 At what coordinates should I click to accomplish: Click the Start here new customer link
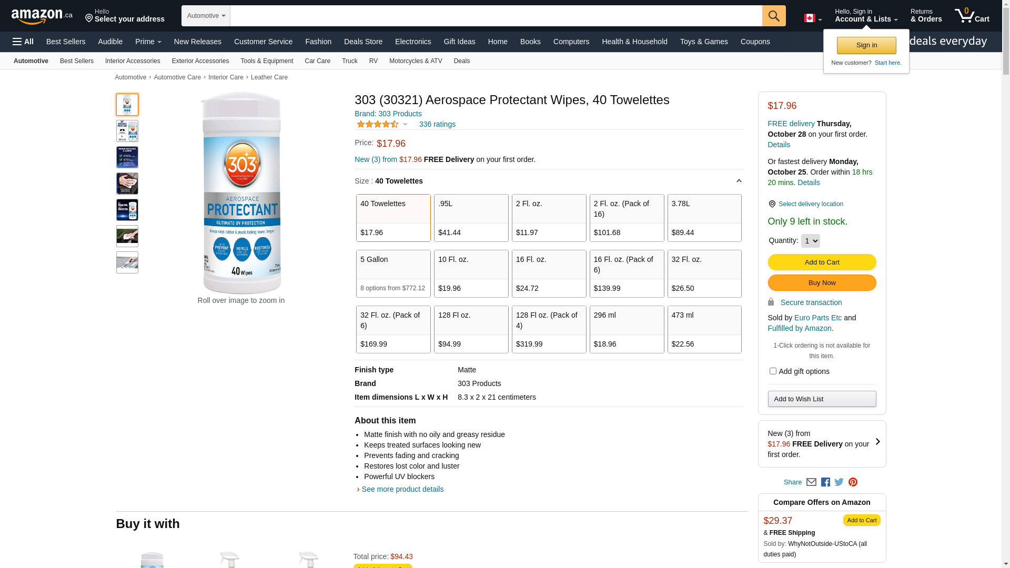[x=888, y=63]
